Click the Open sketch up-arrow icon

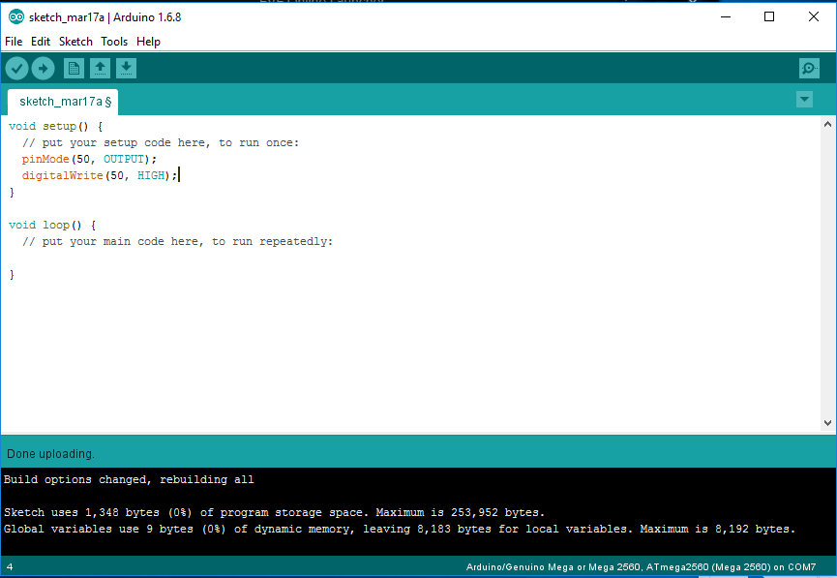100,69
